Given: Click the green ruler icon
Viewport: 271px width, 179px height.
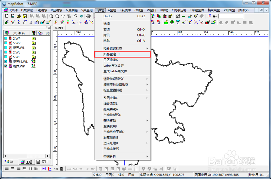Looking at the screenshot, I should coord(184,16).
